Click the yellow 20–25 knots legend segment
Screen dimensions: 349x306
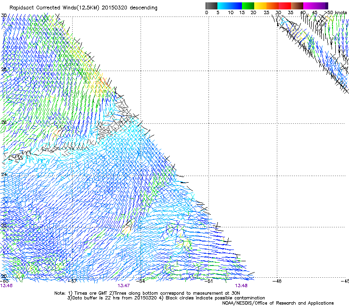tap(260, 6)
